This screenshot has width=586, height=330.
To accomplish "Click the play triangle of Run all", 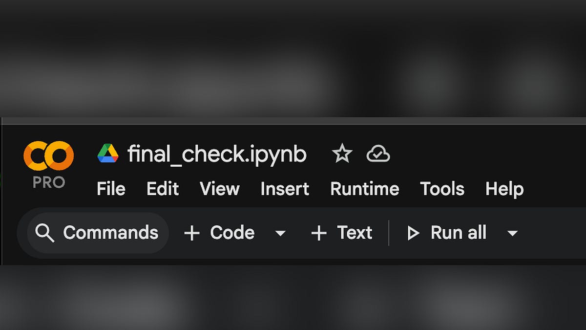I will 413,233.
